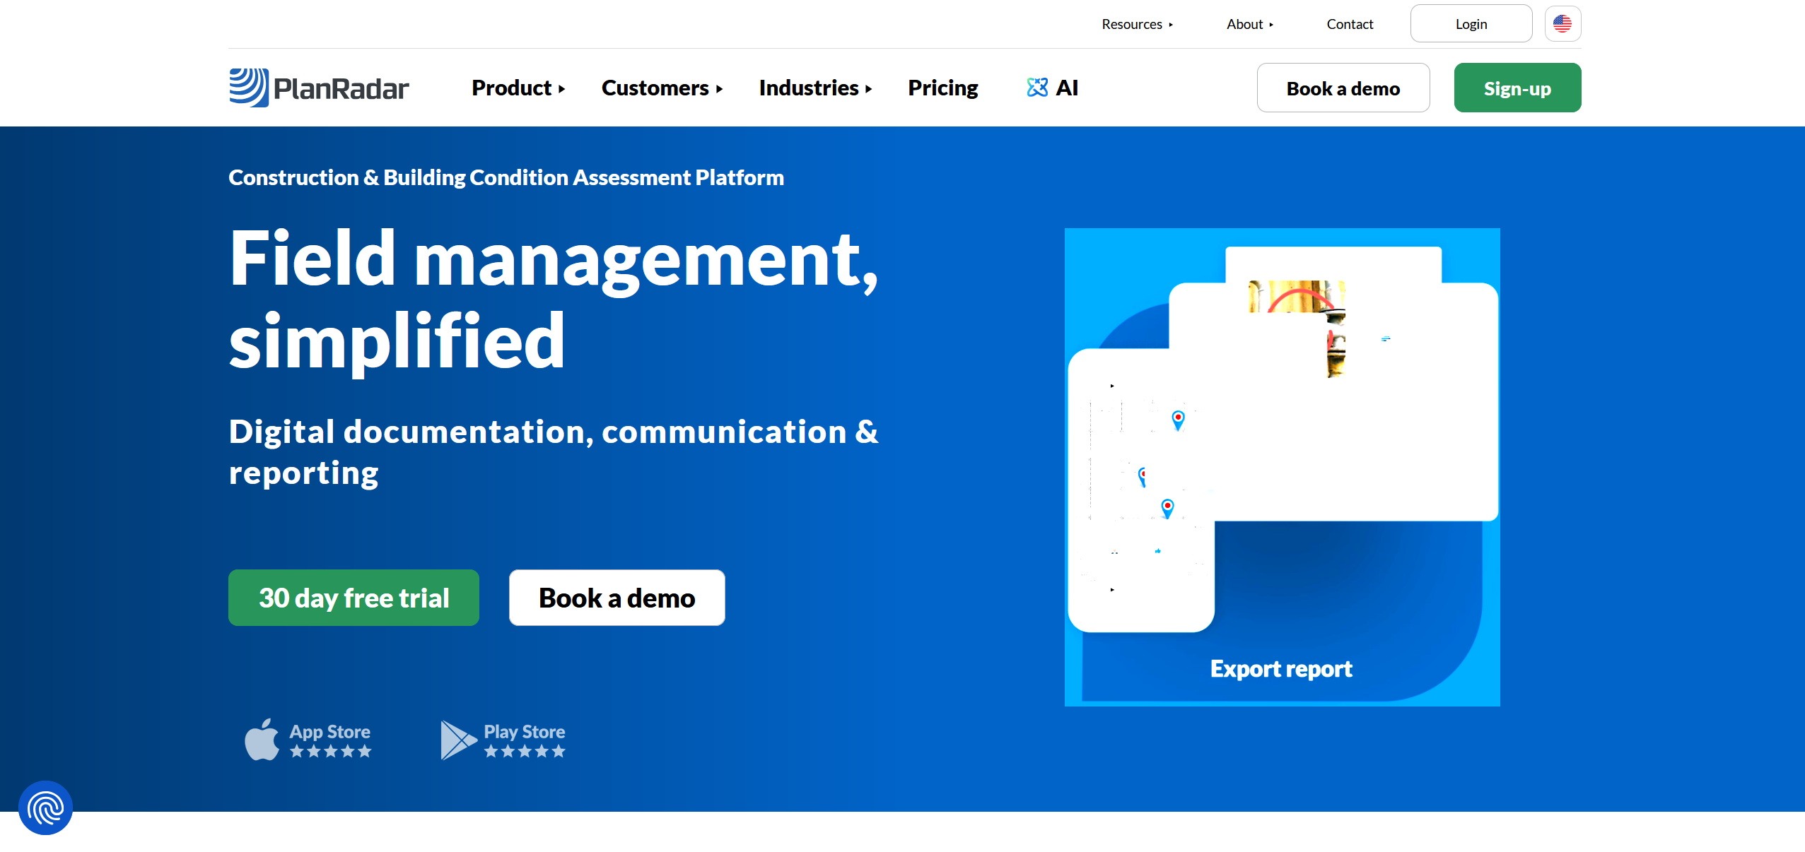Expand the Industries dropdown menu

[814, 88]
